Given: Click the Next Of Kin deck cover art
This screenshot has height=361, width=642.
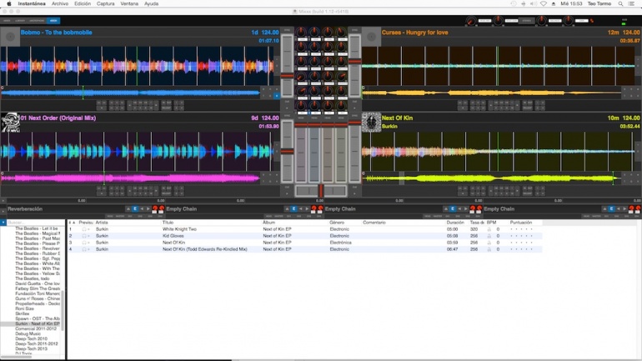Looking at the screenshot, I should click(x=371, y=123).
